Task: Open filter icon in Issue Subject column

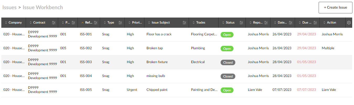Action: [184, 23]
